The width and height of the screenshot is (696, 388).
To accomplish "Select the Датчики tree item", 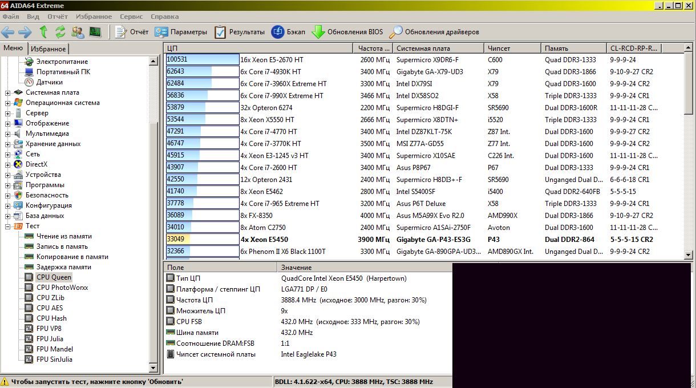I will [44, 82].
